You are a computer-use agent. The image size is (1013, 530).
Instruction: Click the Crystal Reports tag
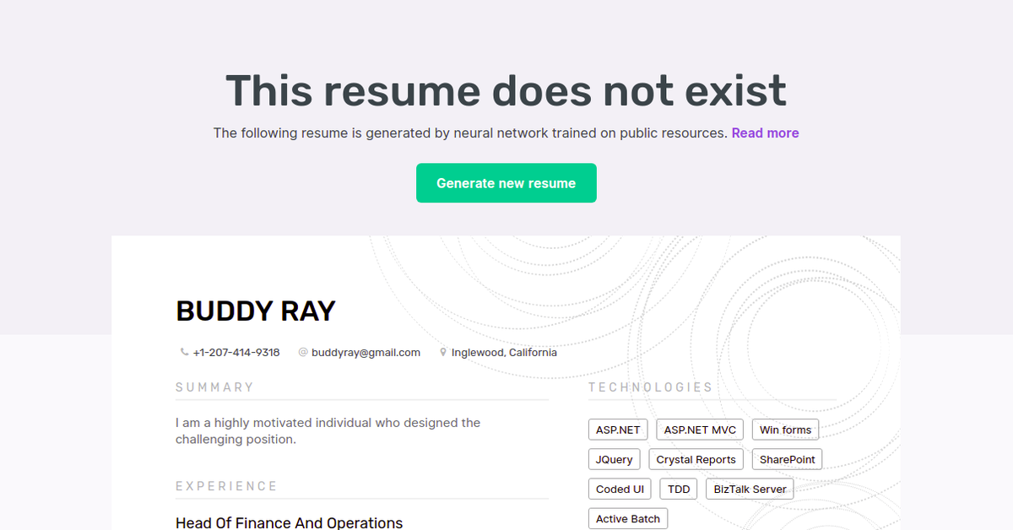click(696, 460)
